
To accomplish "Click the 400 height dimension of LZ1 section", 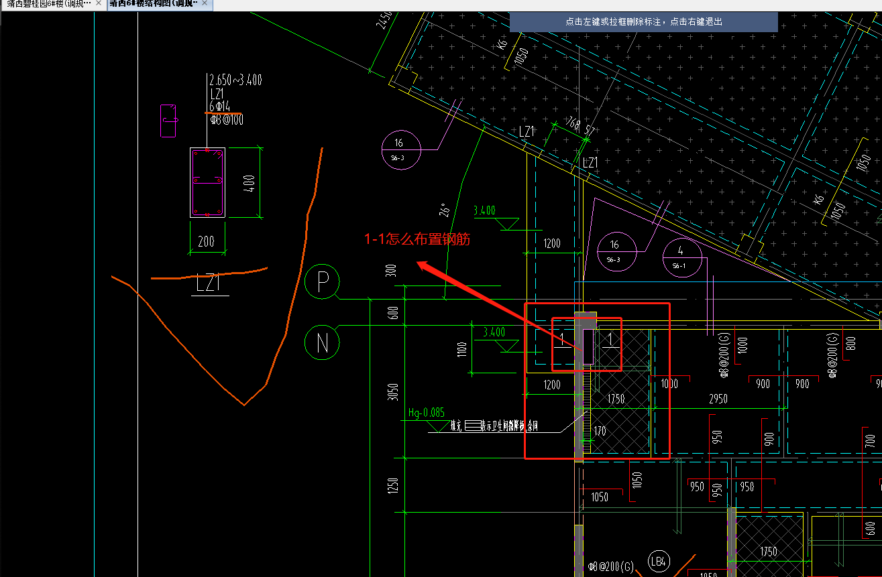I will (x=250, y=182).
